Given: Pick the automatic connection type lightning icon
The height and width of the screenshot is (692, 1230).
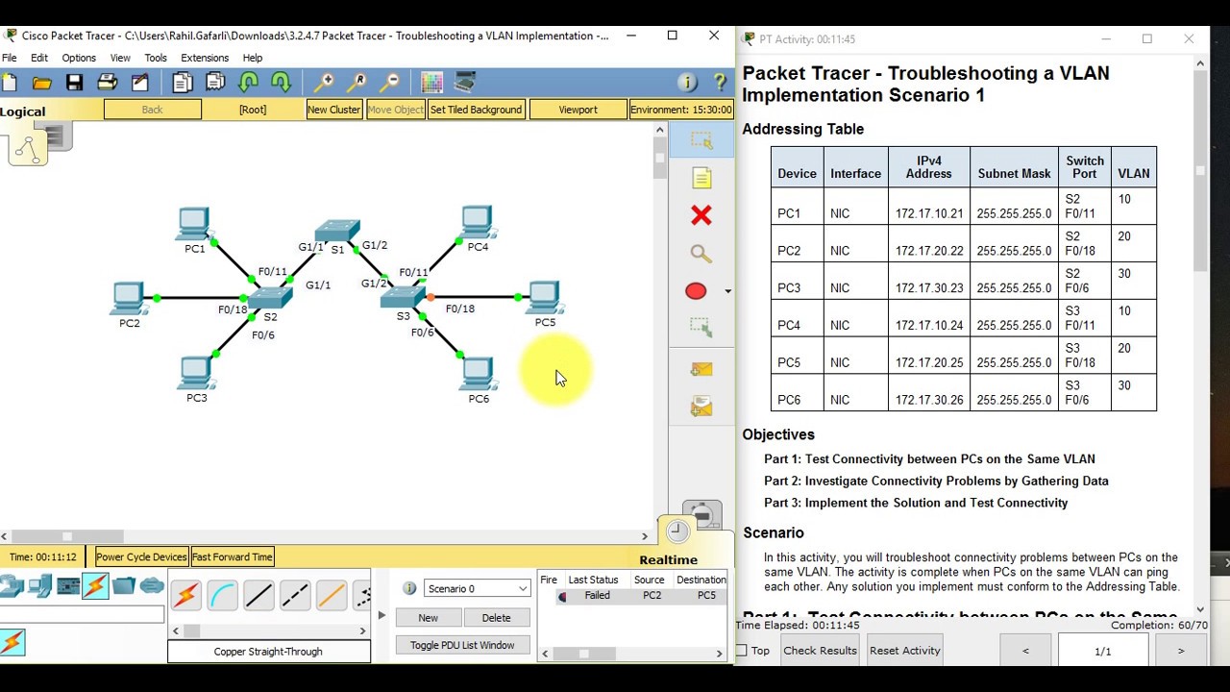Looking at the screenshot, I should click(185, 596).
